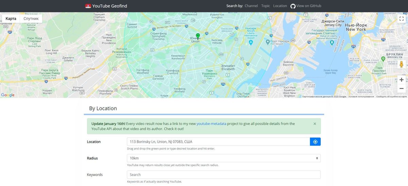Click the Street View pegman icon
Image resolution: width=408 pixels, height=186 pixels.
401,64
